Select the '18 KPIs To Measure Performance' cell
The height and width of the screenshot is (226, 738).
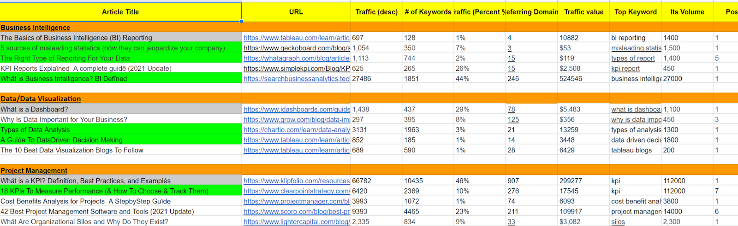click(121, 191)
